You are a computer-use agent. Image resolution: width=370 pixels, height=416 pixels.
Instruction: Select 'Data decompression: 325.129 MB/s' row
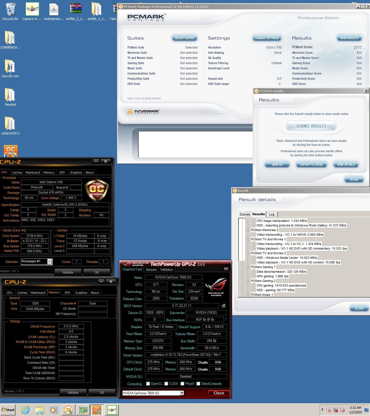281,272
